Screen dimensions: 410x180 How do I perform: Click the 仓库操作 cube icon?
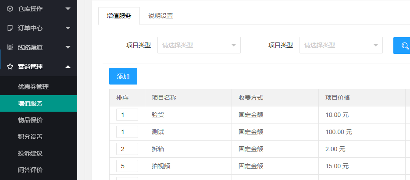10,9
